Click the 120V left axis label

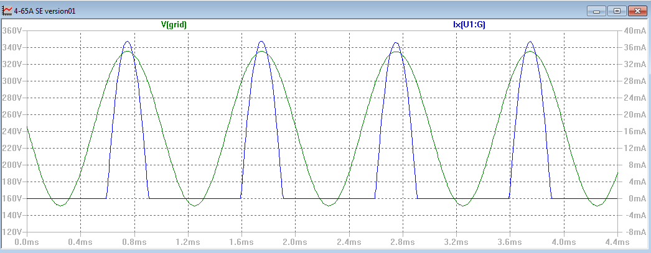point(12,232)
